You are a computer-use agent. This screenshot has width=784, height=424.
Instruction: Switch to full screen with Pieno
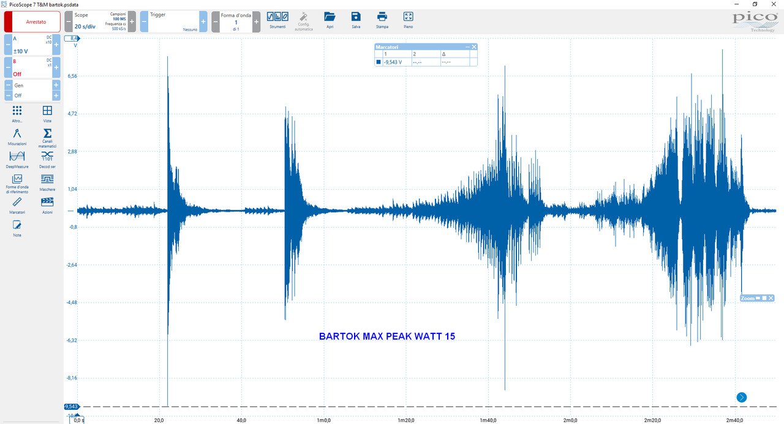[x=409, y=20]
